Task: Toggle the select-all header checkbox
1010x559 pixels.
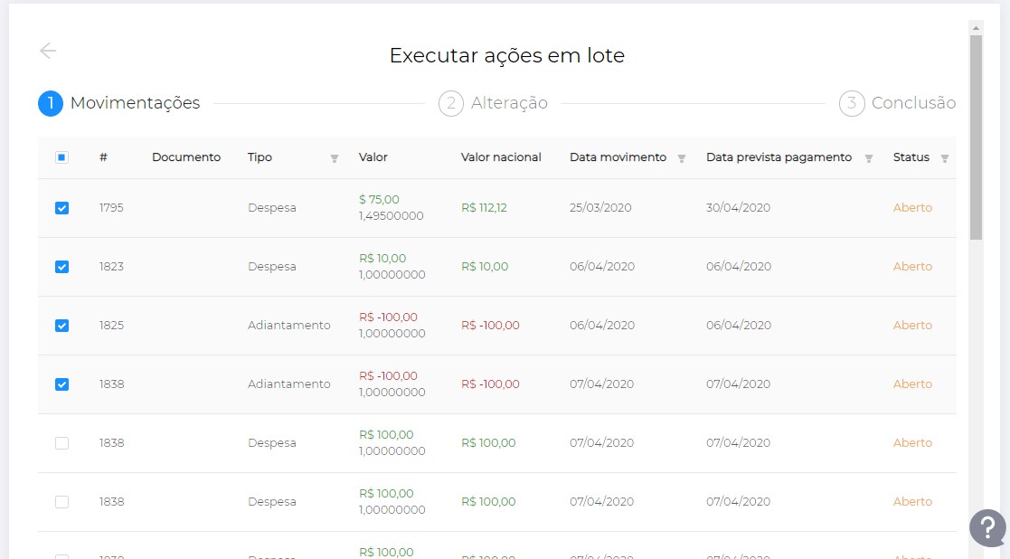Action: [x=61, y=157]
